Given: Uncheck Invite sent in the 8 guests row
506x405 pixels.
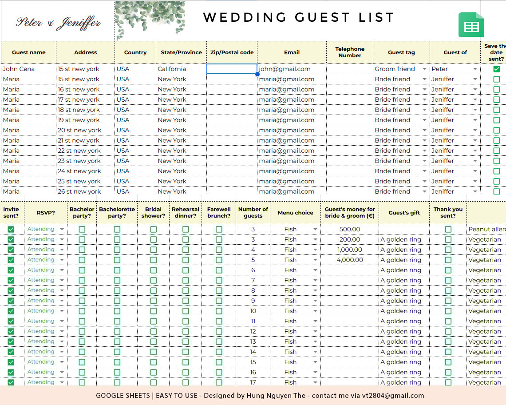Looking at the screenshot, I should [x=11, y=290].
